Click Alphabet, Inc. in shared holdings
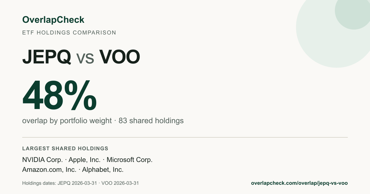 pyautogui.click(x=103, y=170)
